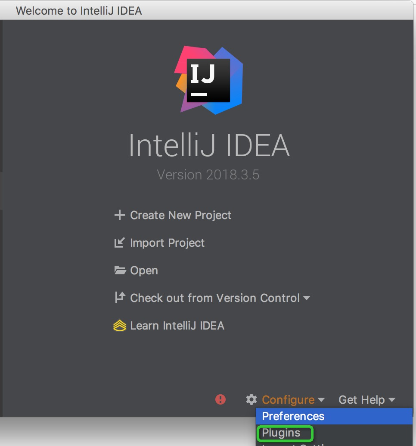
Task: Expand the Check out from Version Control arrow
Action: point(306,298)
